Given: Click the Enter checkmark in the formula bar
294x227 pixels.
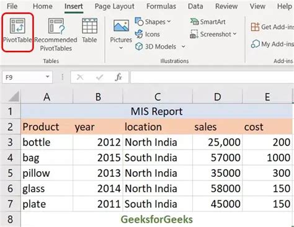Looking at the screenshot, I should point(99,78).
